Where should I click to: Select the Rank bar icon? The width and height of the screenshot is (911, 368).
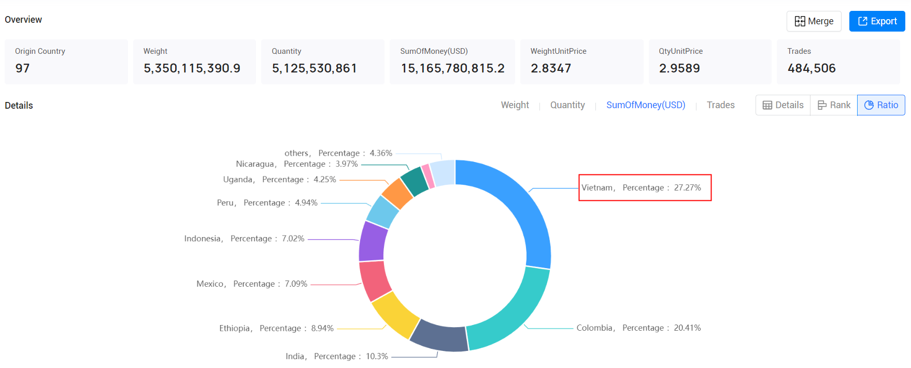[x=822, y=105]
